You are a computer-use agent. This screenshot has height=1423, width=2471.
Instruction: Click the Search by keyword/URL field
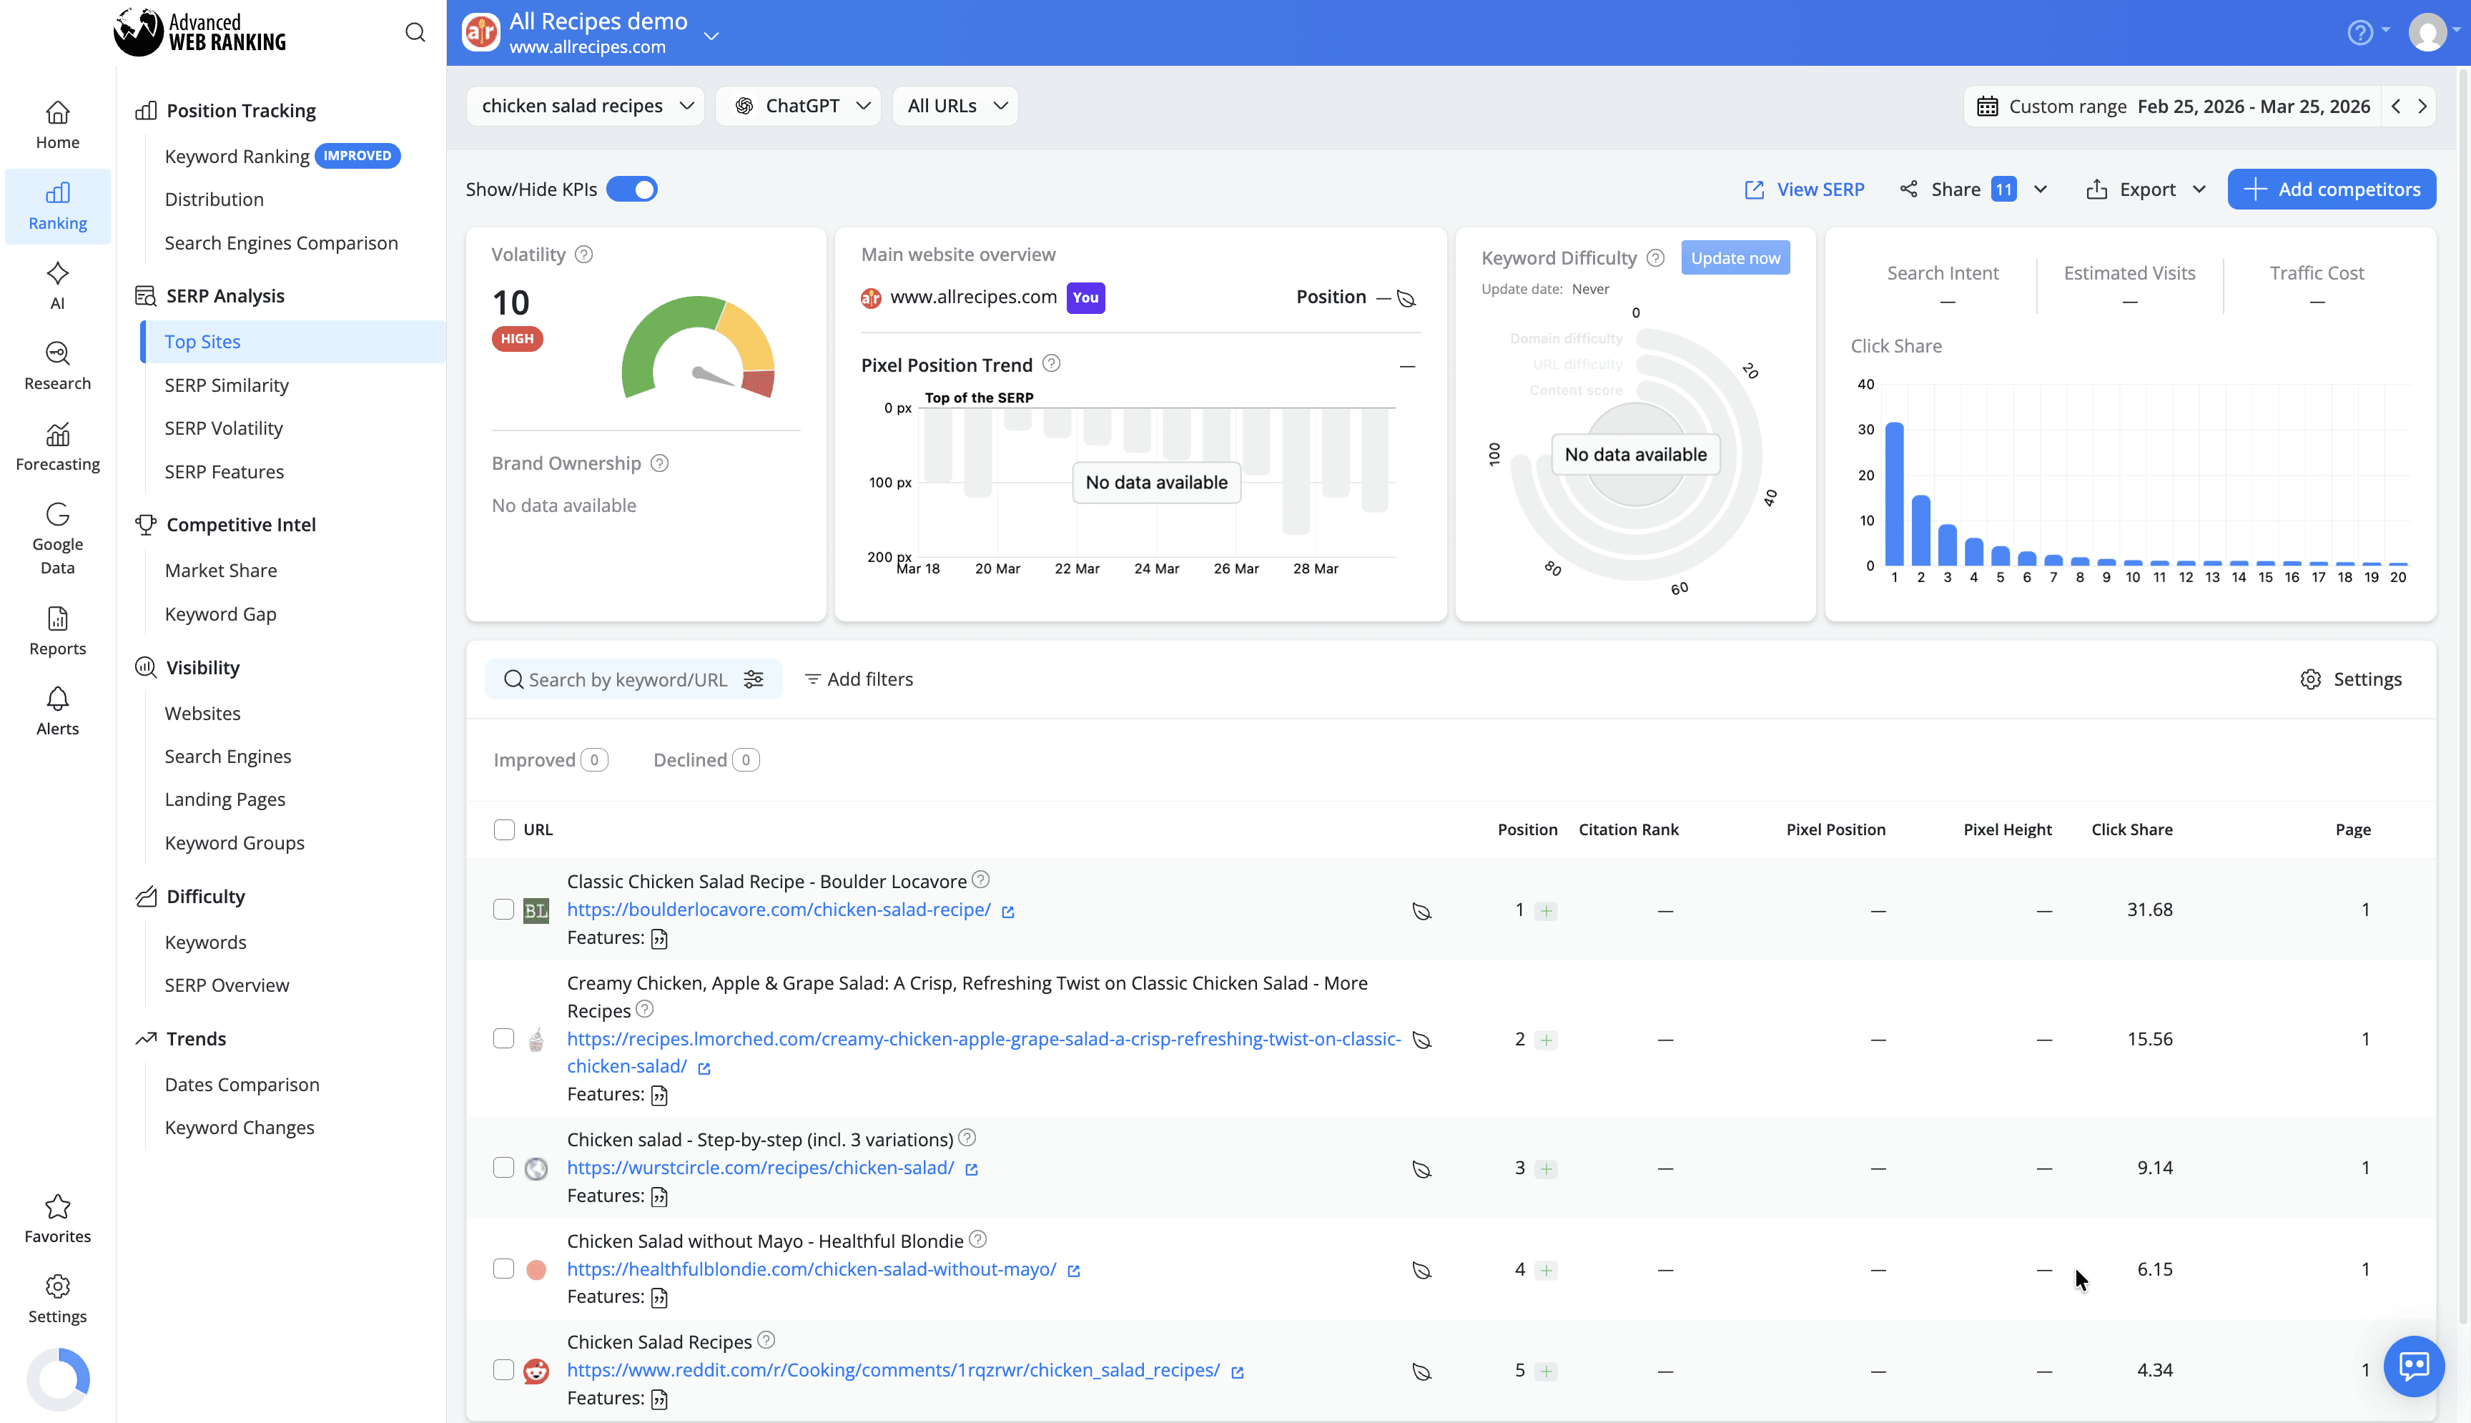[x=627, y=679]
